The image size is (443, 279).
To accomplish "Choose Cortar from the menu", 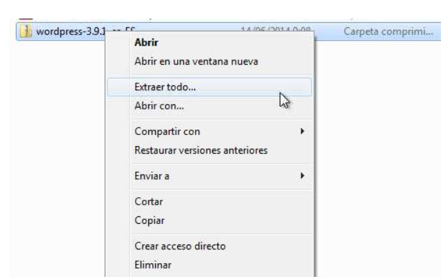I will coord(149,202).
